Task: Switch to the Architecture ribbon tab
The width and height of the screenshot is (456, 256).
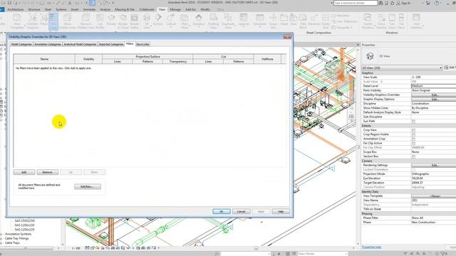Action: pyautogui.click(x=16, y=9)
